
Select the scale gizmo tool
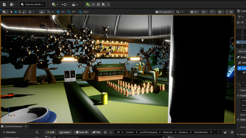24,12
